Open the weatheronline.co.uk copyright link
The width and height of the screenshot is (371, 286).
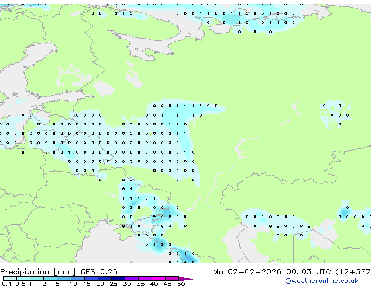click(322, 281)
